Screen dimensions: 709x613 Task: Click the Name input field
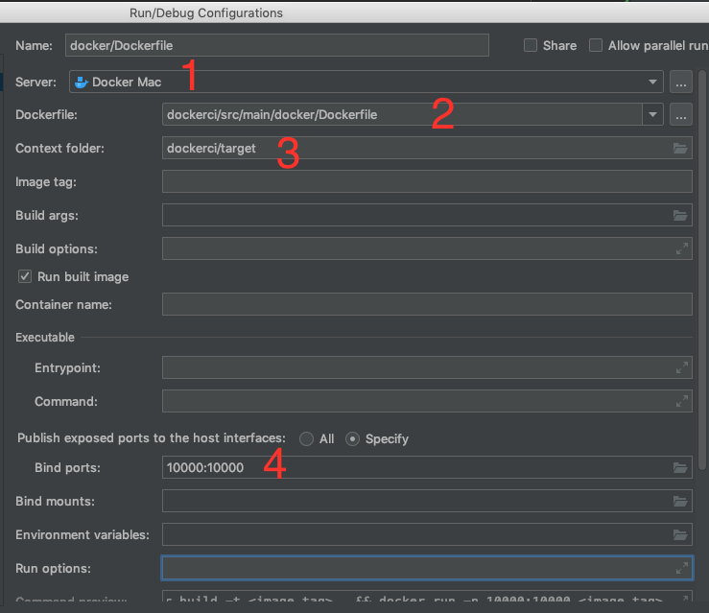[x=277, y=45]
